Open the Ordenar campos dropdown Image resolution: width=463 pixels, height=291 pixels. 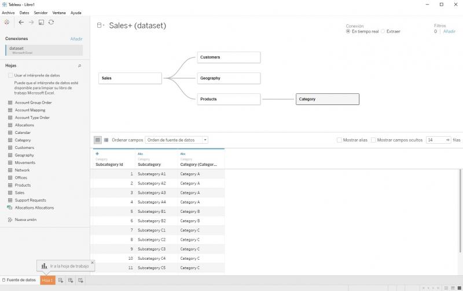pos(177,140)
